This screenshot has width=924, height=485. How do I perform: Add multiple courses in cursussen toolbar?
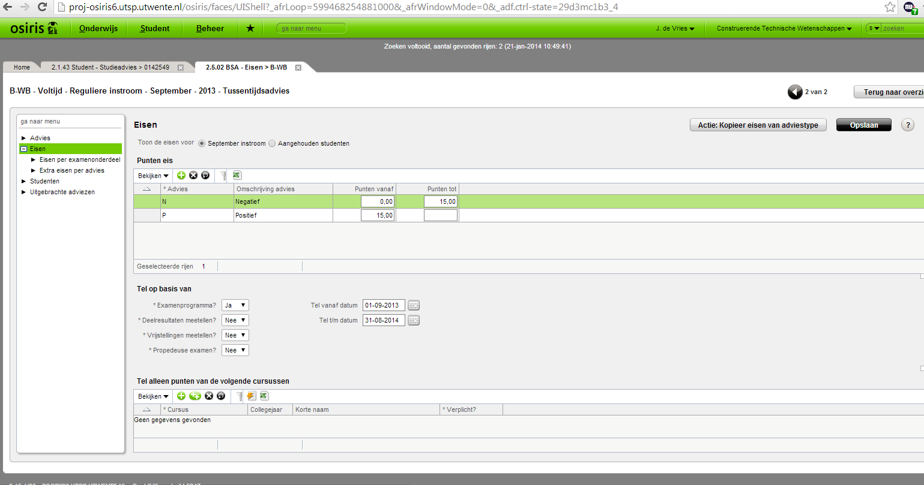coord(195,396)
